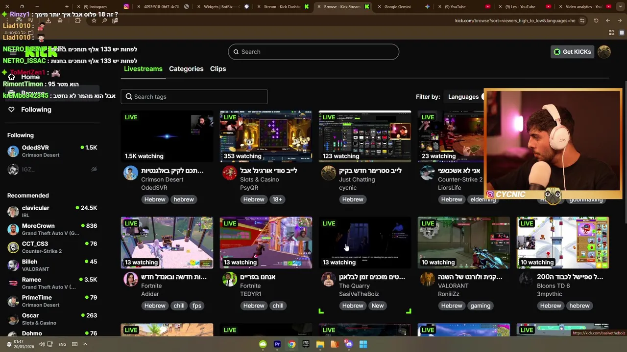The width and height of the screenshot is (627, 352).
Task: Open RoniiiZz's streamer avatar
Action: [x=428, y=279]
